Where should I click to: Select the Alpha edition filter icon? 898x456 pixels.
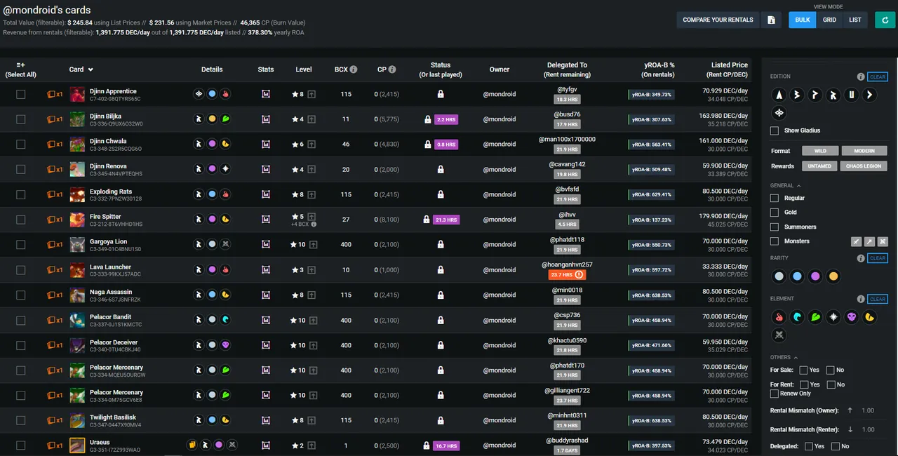pyautogui.click(x=779, y=95)
